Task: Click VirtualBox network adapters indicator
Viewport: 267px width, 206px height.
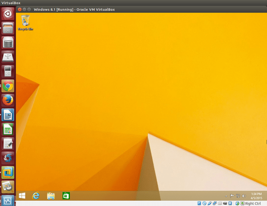Action: pos(215,203)
